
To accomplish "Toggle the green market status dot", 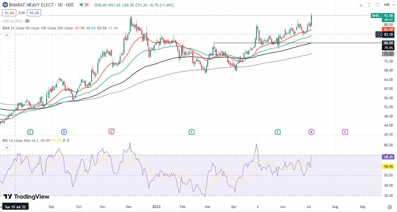I will coord(81,5).
